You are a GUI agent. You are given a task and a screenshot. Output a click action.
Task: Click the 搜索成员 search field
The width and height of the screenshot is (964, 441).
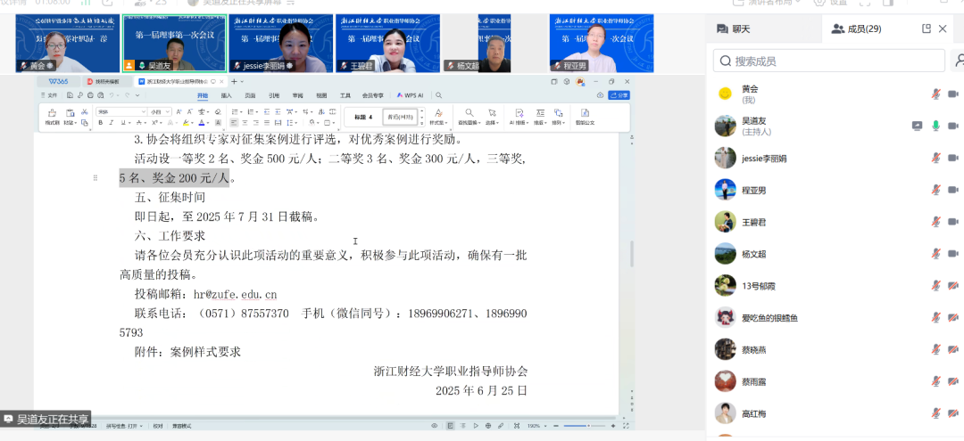pos(828,61)
